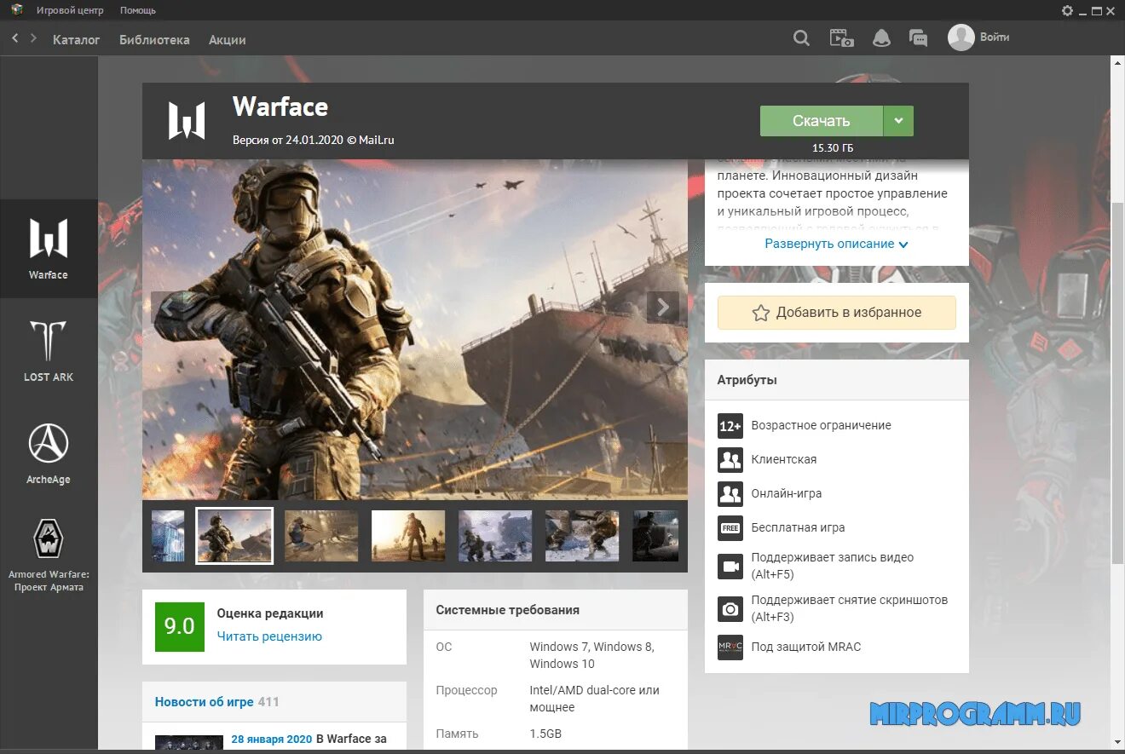The height and width of the screenshot is (754, 1125).
Task: Add game with Добавить в избранное
Action: [837, 313]
